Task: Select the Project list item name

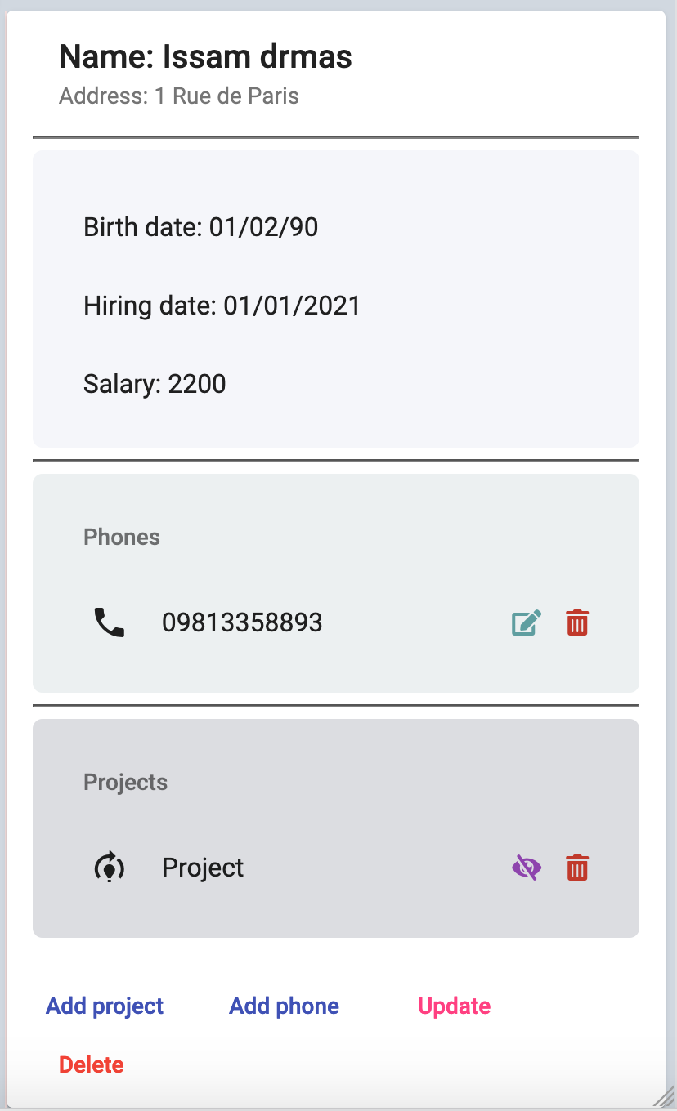Action: click(203, 868)
